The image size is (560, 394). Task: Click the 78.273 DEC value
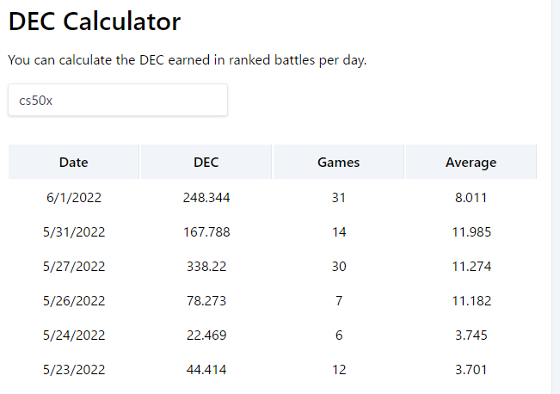tap(206, 301)
